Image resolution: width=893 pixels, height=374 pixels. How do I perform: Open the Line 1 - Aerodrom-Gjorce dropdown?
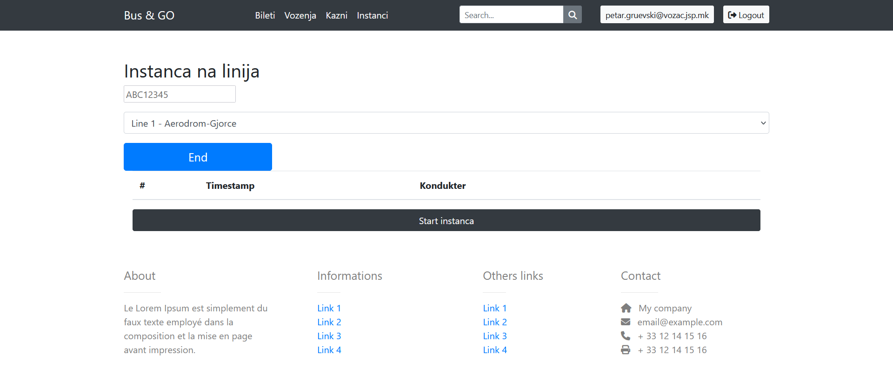(446, 123)
